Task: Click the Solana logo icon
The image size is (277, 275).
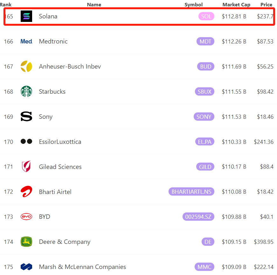Action: click(26, 16)
